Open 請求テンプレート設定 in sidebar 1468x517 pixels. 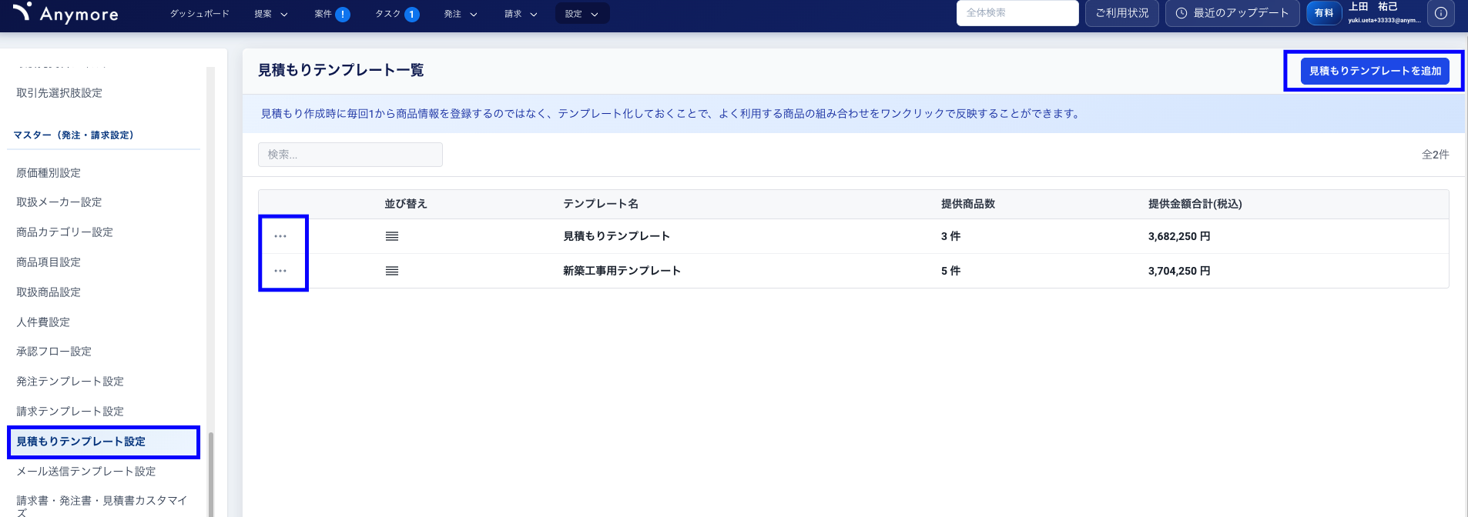click(x=70, y=412)
